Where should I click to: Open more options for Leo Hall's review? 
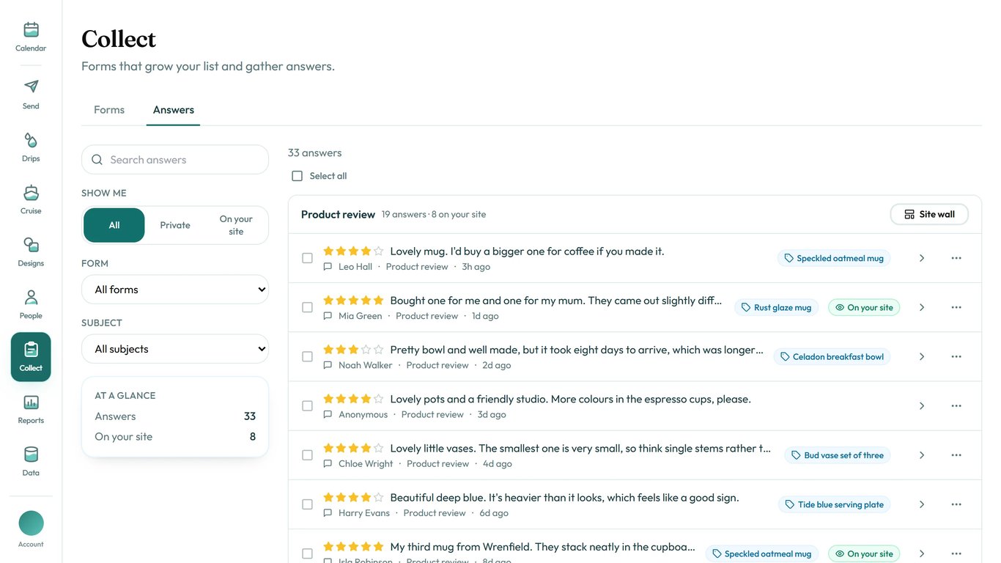click(956, 258)
